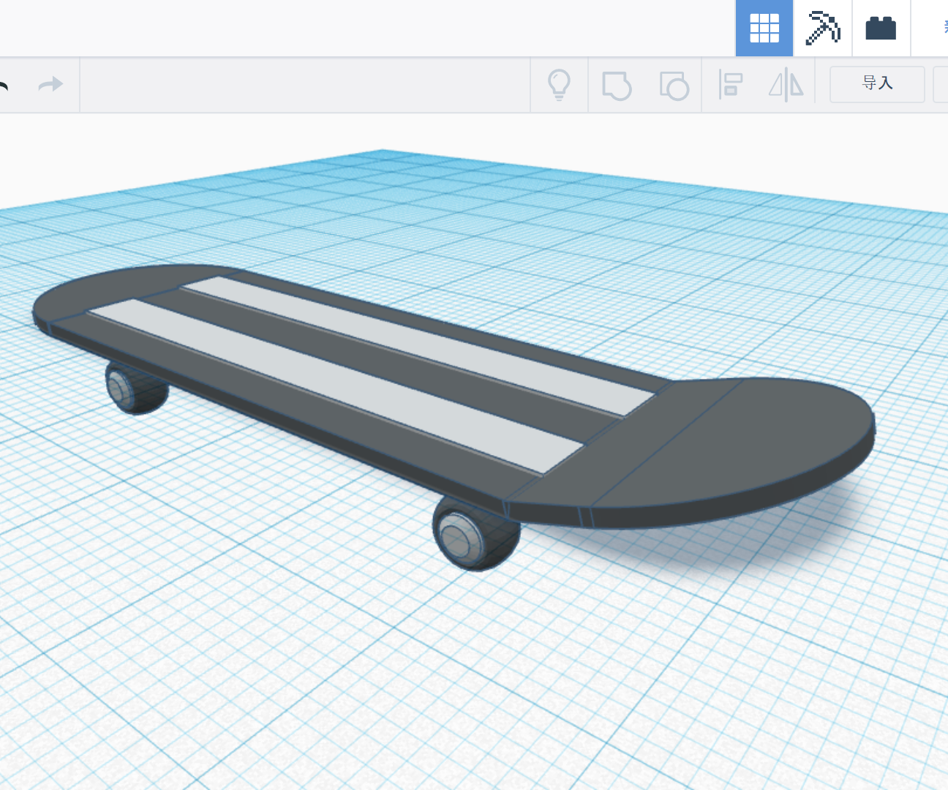Open the Align tool
The width and height of the screenshot is (948, 790).
coord(731,84)
